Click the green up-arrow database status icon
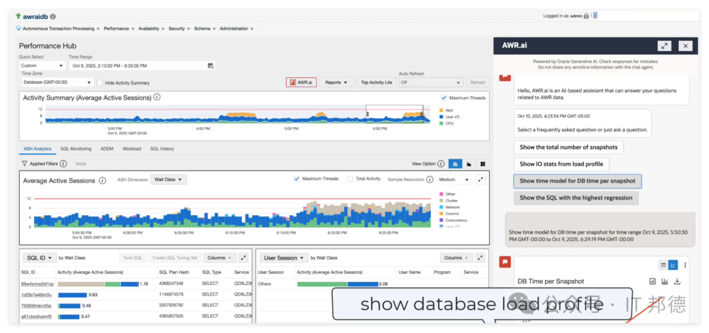The height and width of the screenshot is (333, 709). 18,16
